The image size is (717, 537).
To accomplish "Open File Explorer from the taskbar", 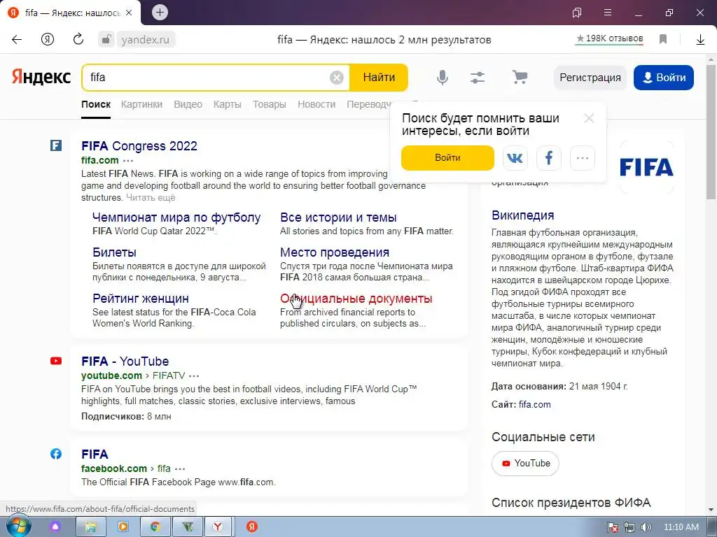I will (x=90, y=527).
